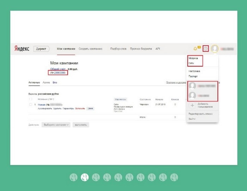Viewport: 247px width, 191px height.
Task: Open Метрика from the user menu
Action: pyautogui.click(x=193, y=58)
